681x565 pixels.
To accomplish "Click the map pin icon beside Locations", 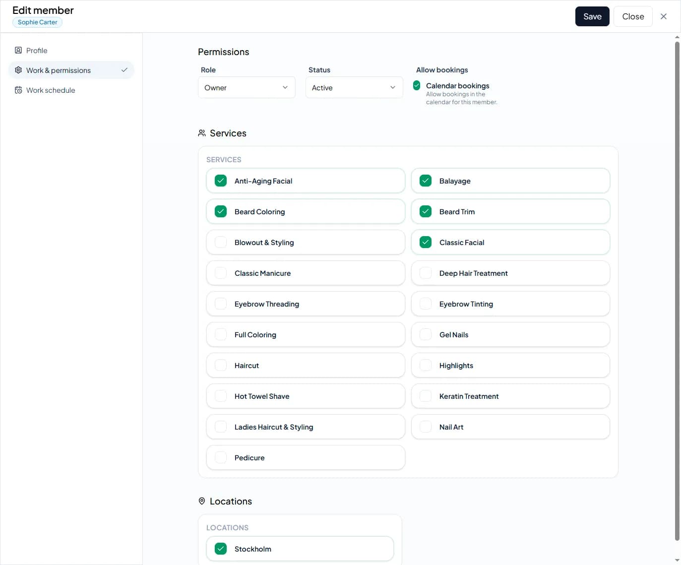I will [x=201, y=501].
